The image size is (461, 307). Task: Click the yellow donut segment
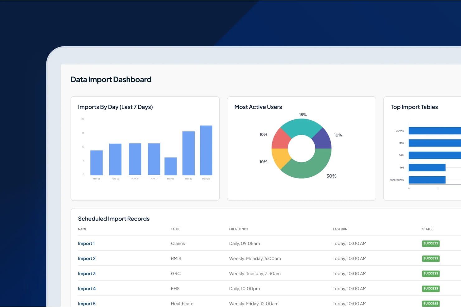point(281,157)
